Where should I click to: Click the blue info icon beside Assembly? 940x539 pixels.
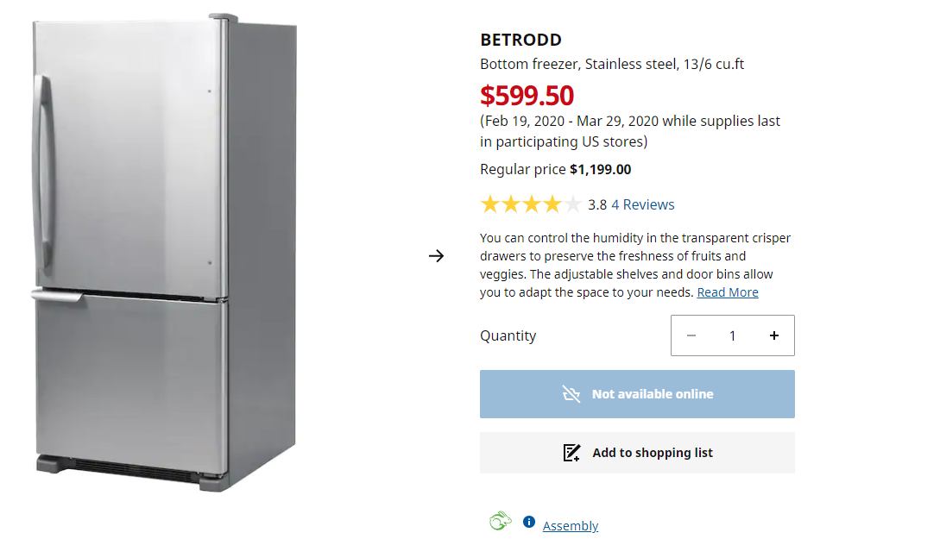[529, 522]
